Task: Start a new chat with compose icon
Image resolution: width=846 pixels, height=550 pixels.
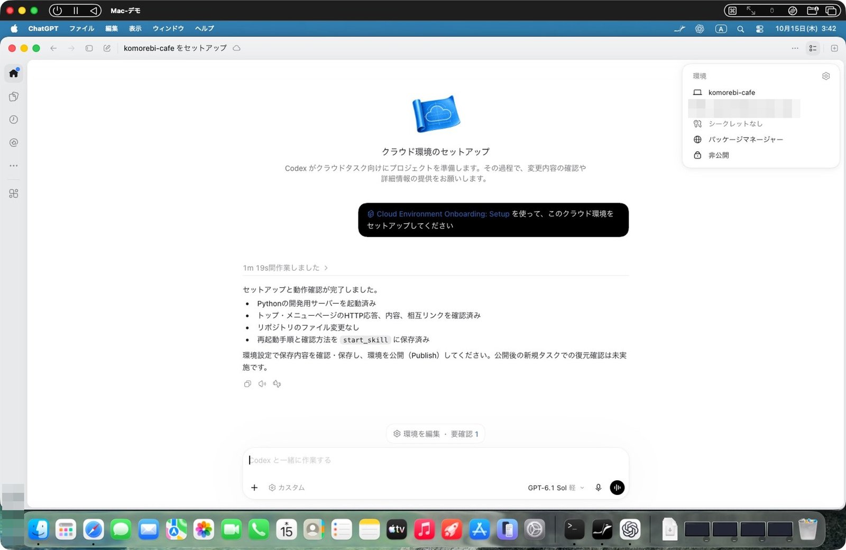Action: (x=107, y=48)
